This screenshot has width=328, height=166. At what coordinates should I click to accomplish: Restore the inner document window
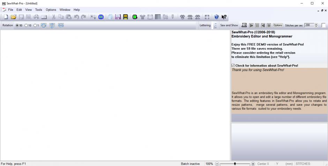[x=322, y=10]
